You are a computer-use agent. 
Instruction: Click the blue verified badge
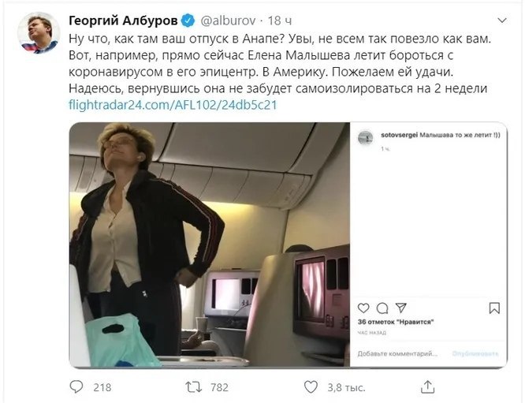pyautogui.click(x=188, y=21)
